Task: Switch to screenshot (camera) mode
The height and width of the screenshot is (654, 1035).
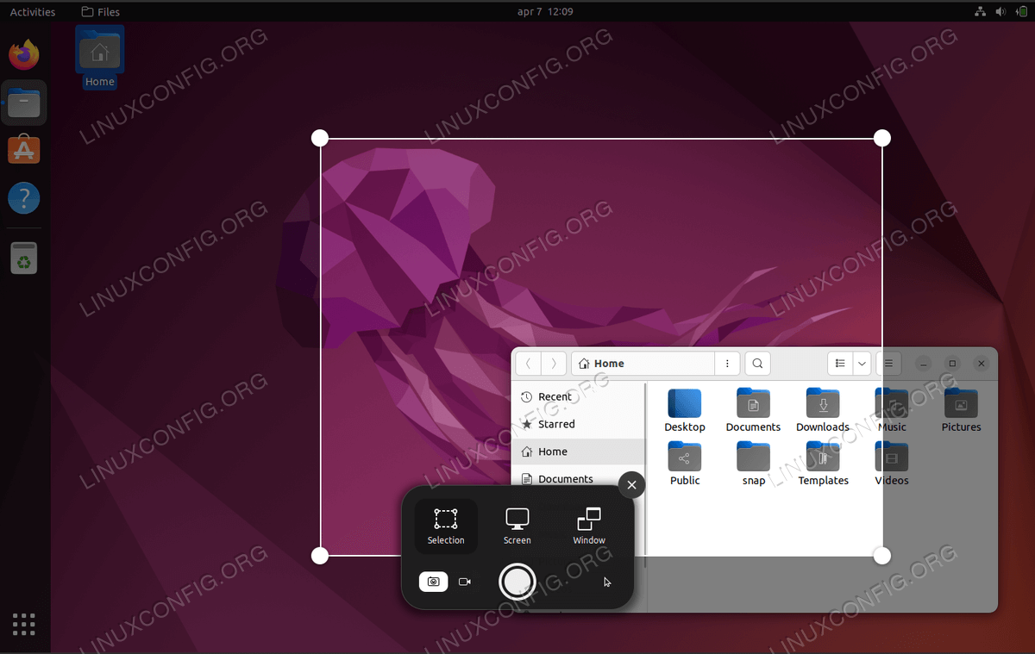Action: (x=434, y=582)
